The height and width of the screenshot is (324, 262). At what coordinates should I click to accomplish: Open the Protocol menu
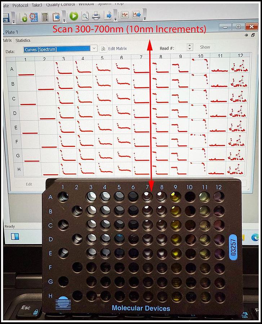[x=20, y=5]
